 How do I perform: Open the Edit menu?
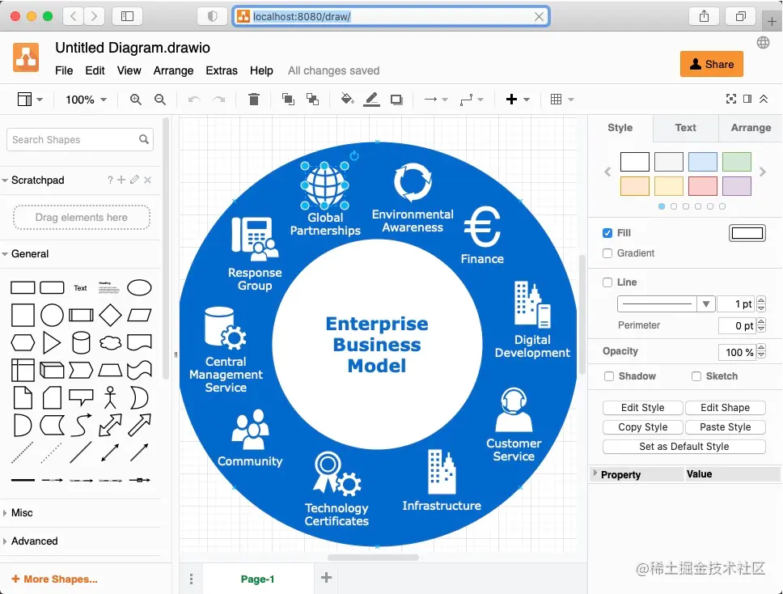pyautogui.click(x=95, y=70)
